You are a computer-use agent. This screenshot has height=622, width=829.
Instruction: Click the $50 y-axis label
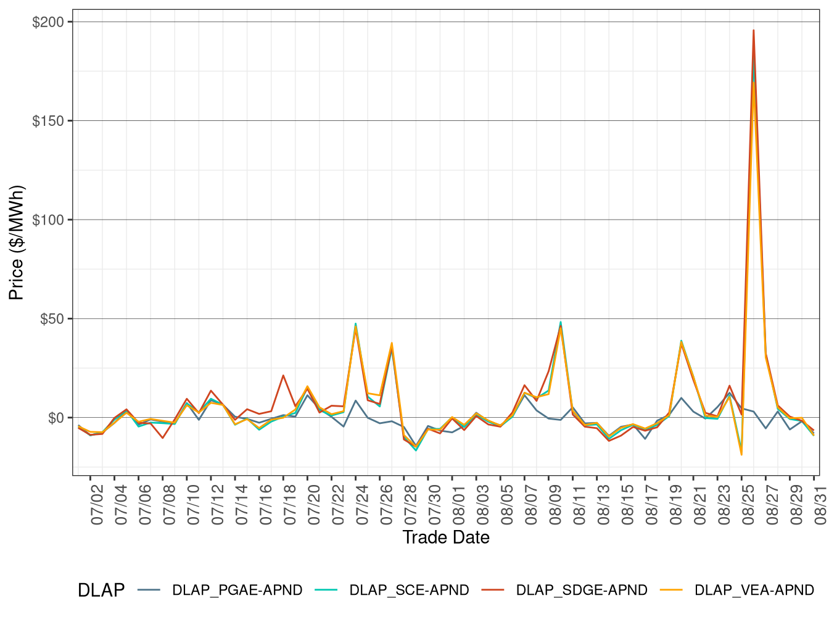click(52, 319)
